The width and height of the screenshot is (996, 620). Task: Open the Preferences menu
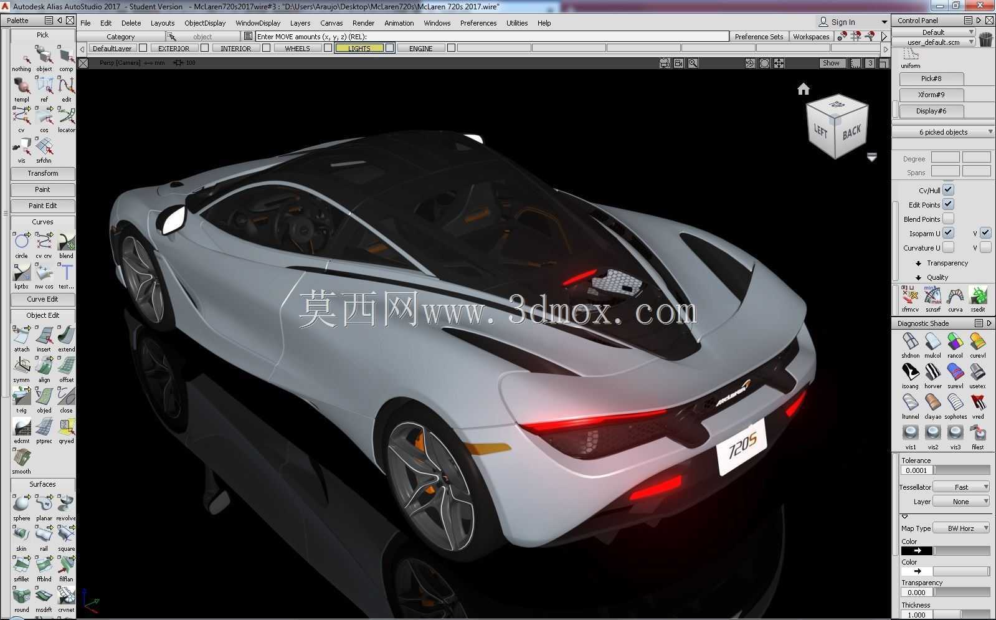click(478, 23)
